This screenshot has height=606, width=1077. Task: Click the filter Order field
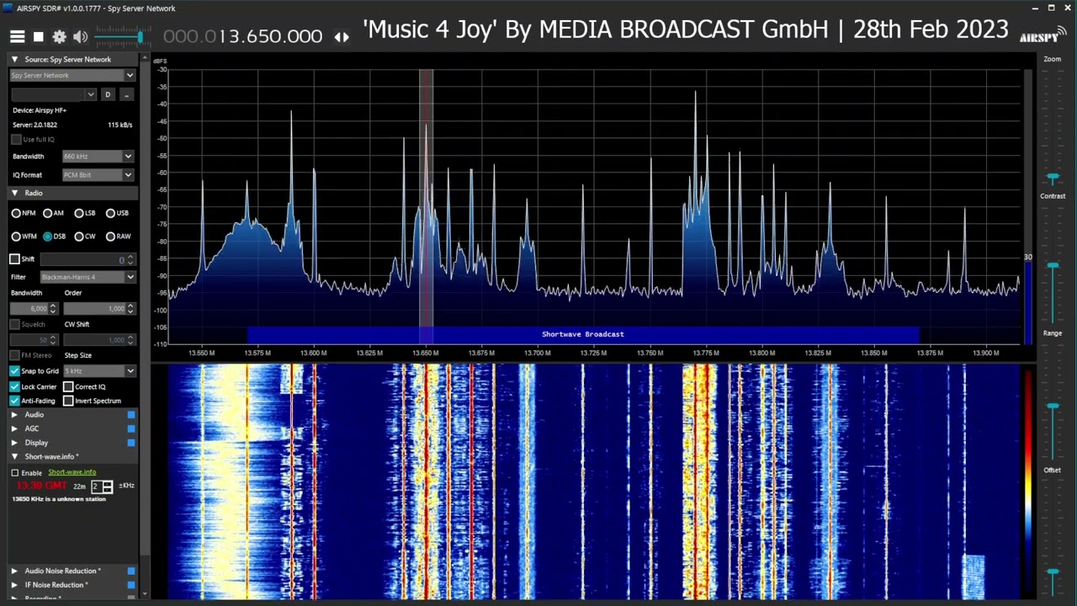[99, 309]
